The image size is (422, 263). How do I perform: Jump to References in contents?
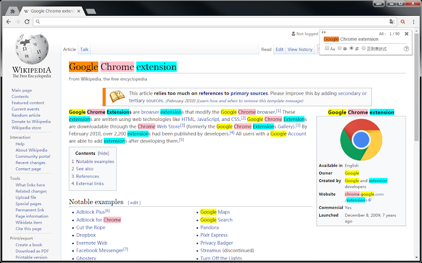[88, 176]
